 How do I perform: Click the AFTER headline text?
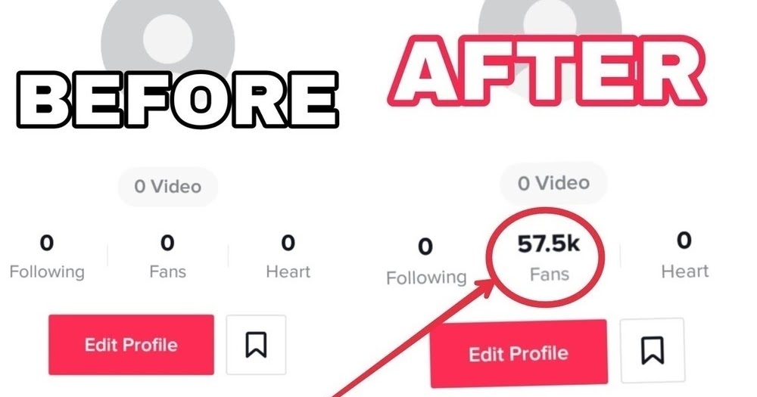coord(547,71)
